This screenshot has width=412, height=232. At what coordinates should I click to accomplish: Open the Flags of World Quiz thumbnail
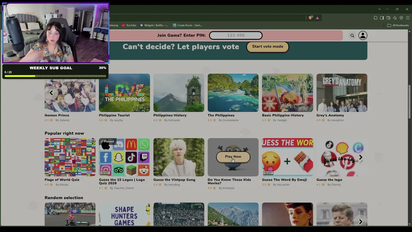pos(70,157)
